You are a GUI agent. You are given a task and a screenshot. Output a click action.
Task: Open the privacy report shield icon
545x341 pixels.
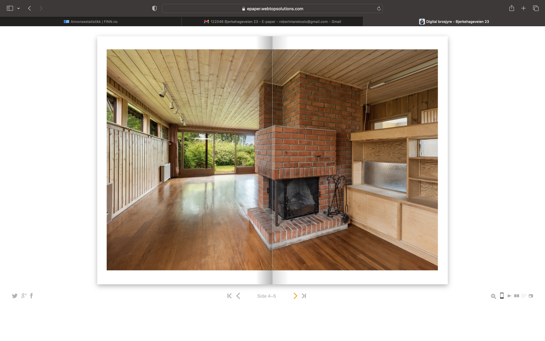154,9
